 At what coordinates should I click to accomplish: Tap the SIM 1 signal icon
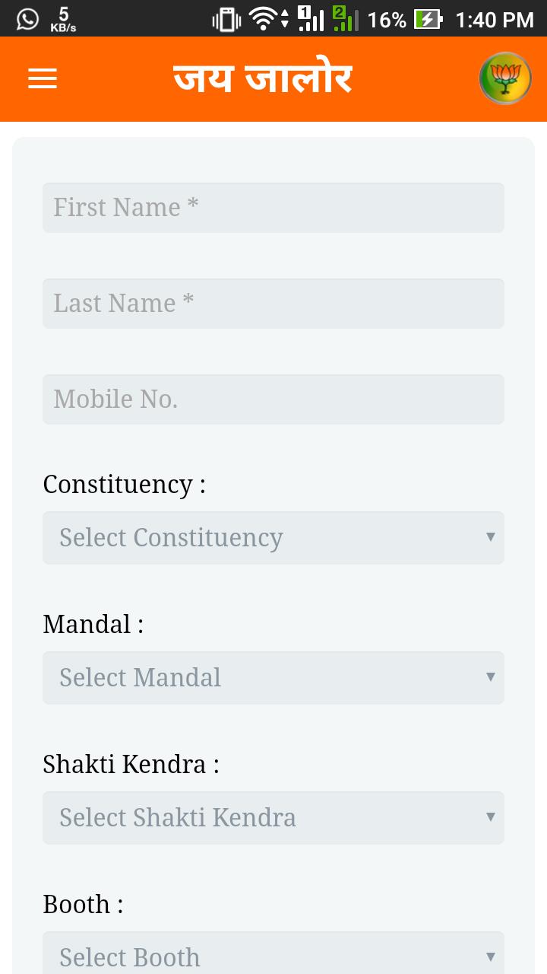pyautogui.click(x=311, y=18)
